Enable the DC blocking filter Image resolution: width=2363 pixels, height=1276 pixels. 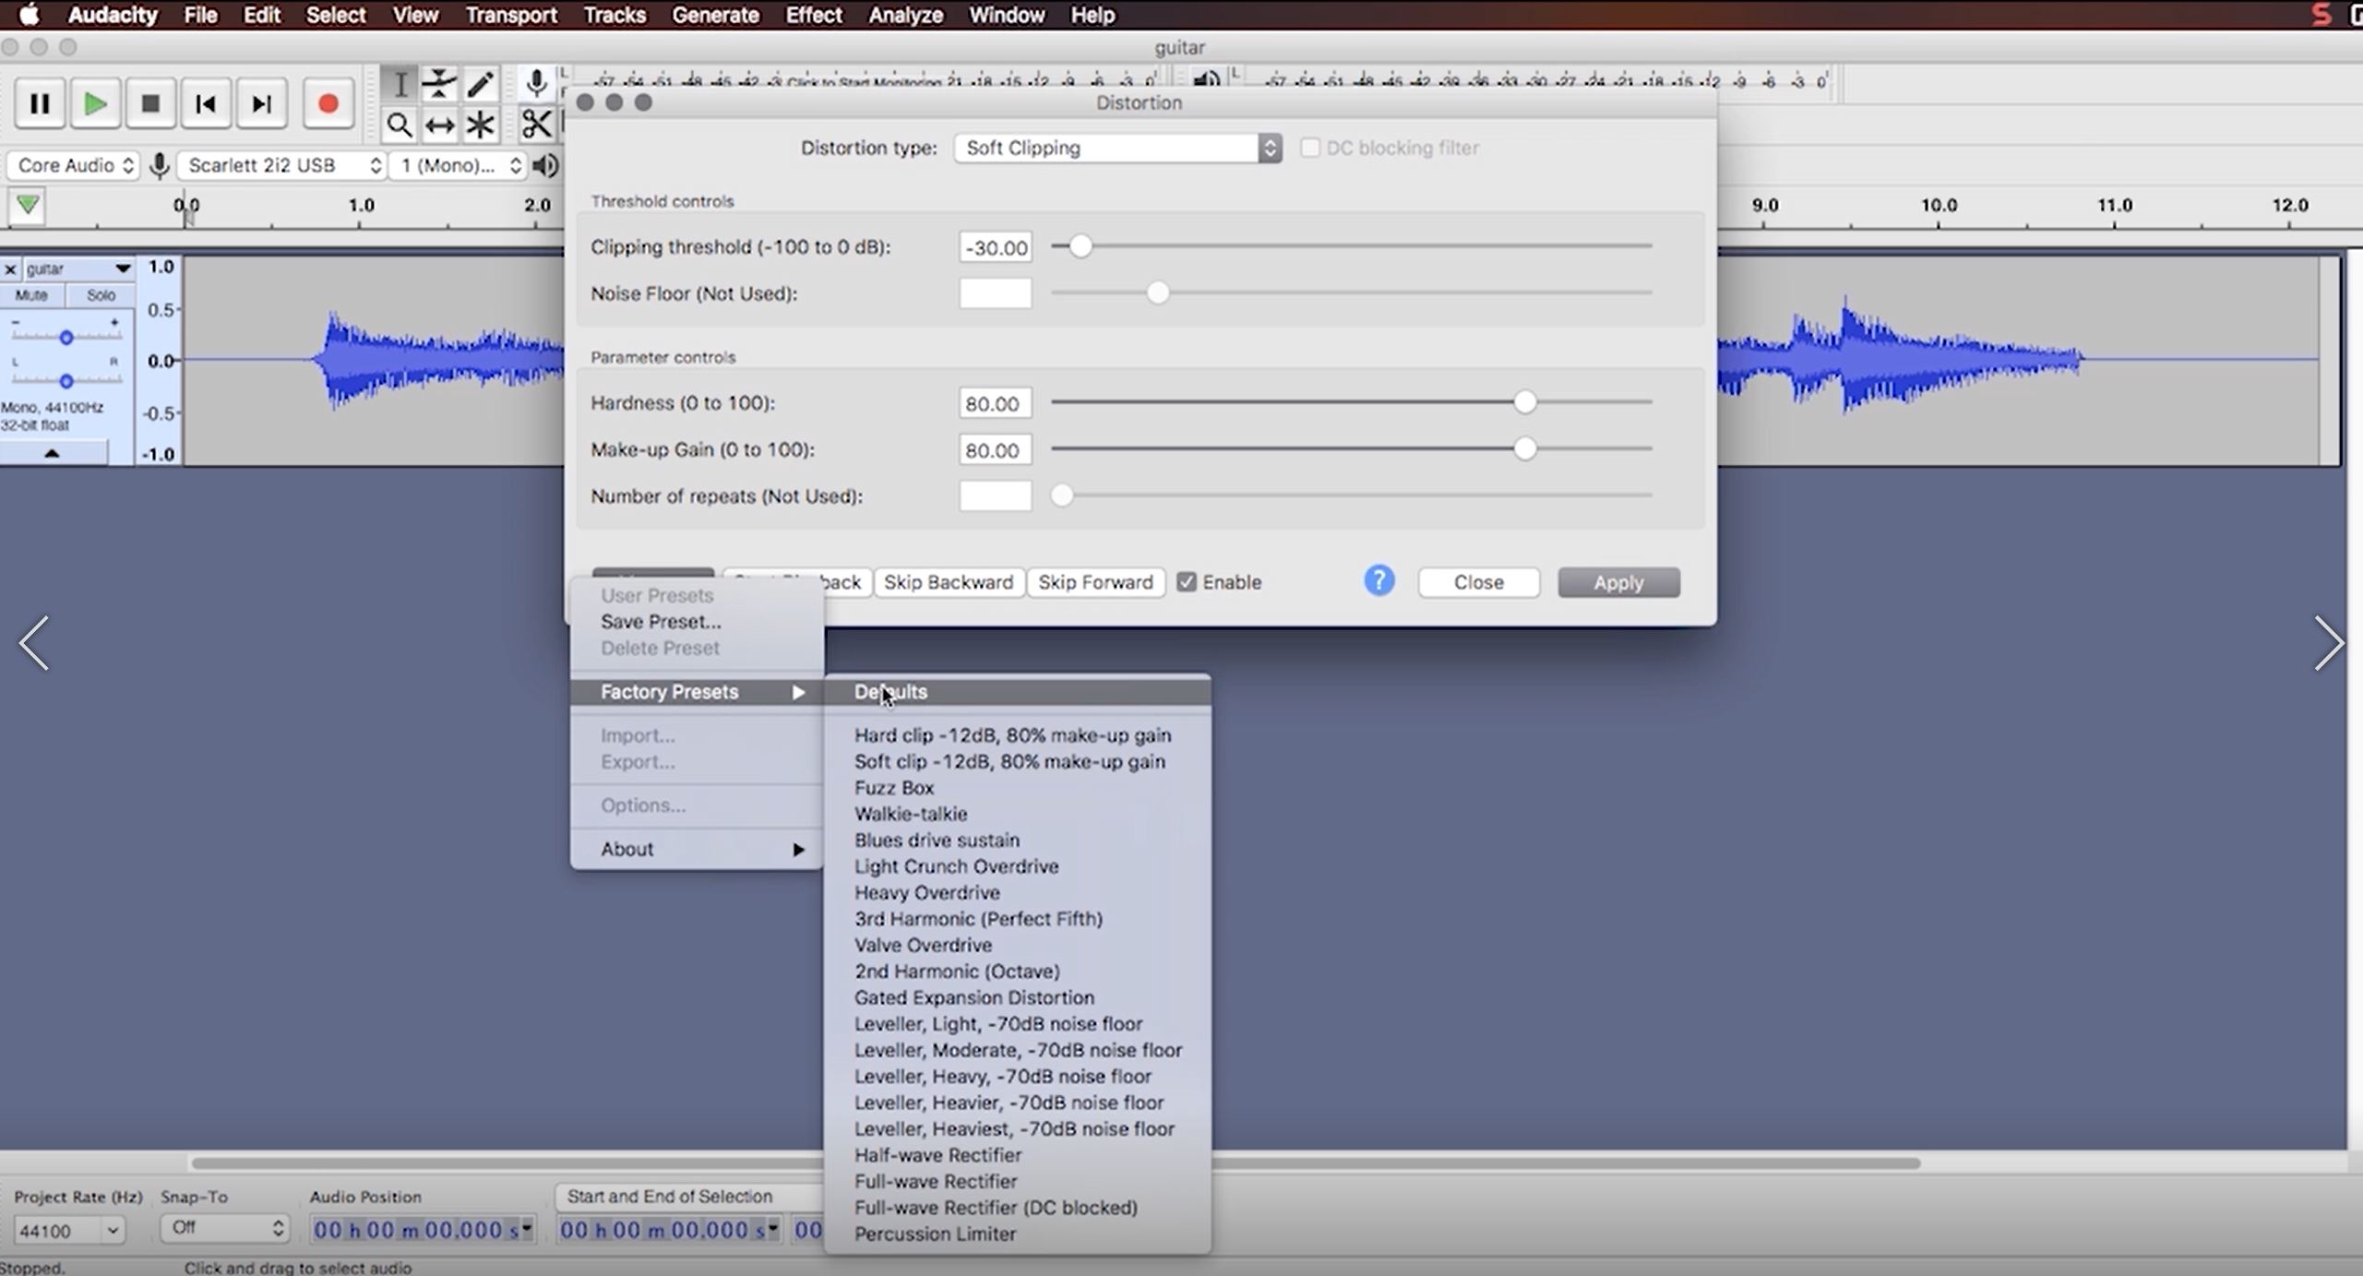[1312, 148]
